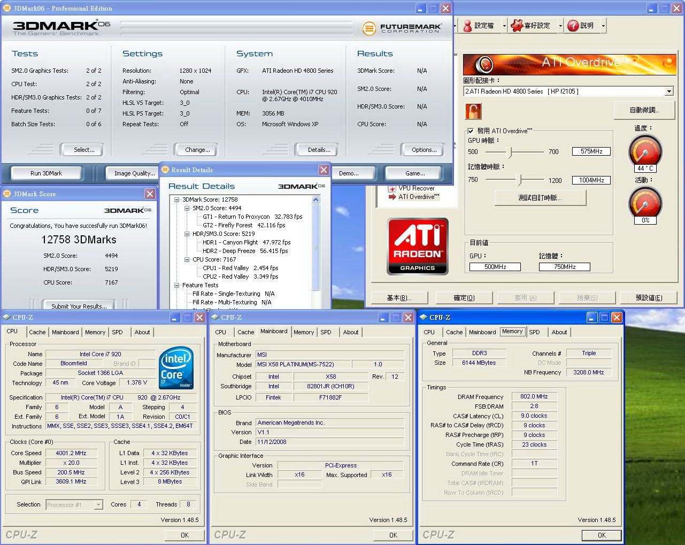The height and width of the screenshot is (545, 685).
Task: Click the Result Details title bar icon
Action: 165,170
